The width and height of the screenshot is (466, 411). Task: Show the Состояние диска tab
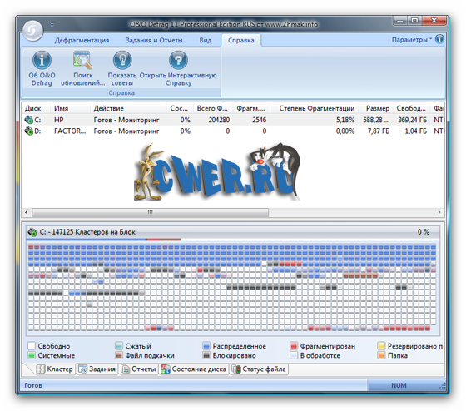point(193,369)
